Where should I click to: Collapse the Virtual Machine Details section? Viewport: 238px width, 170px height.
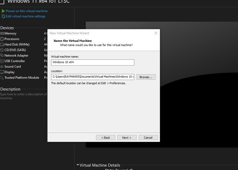tap(78, 165)
